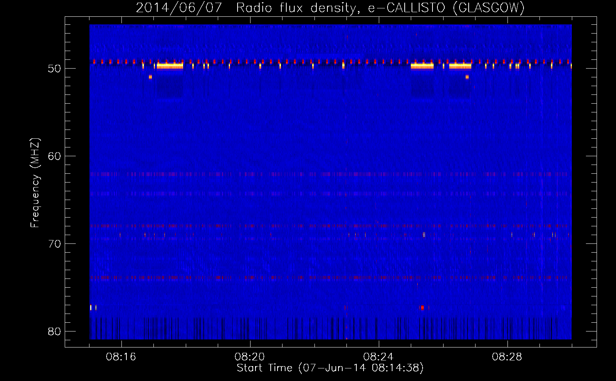Click the "Start Time (07-Jun-14 08:14:38)" label
Screen dimensions: 616x381
point(330,368)
